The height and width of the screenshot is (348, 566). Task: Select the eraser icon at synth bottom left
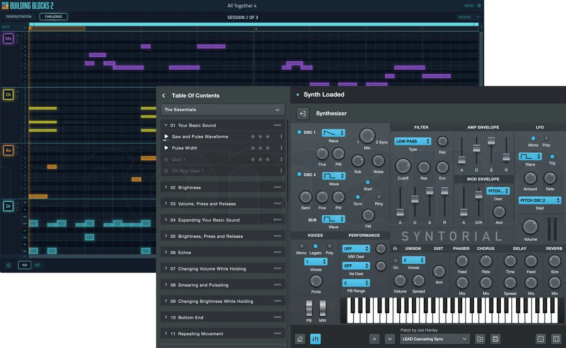click(300, 339)
